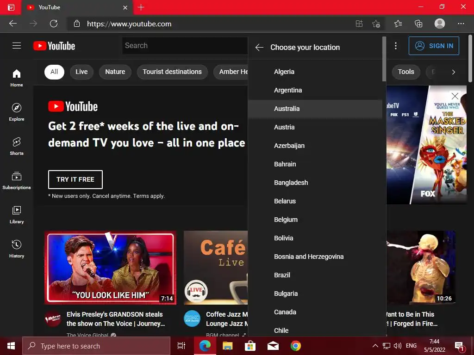Viewport: 474px width, 355px height.
Task: Choose Bulgaria as location
Action: coord(315,294)
